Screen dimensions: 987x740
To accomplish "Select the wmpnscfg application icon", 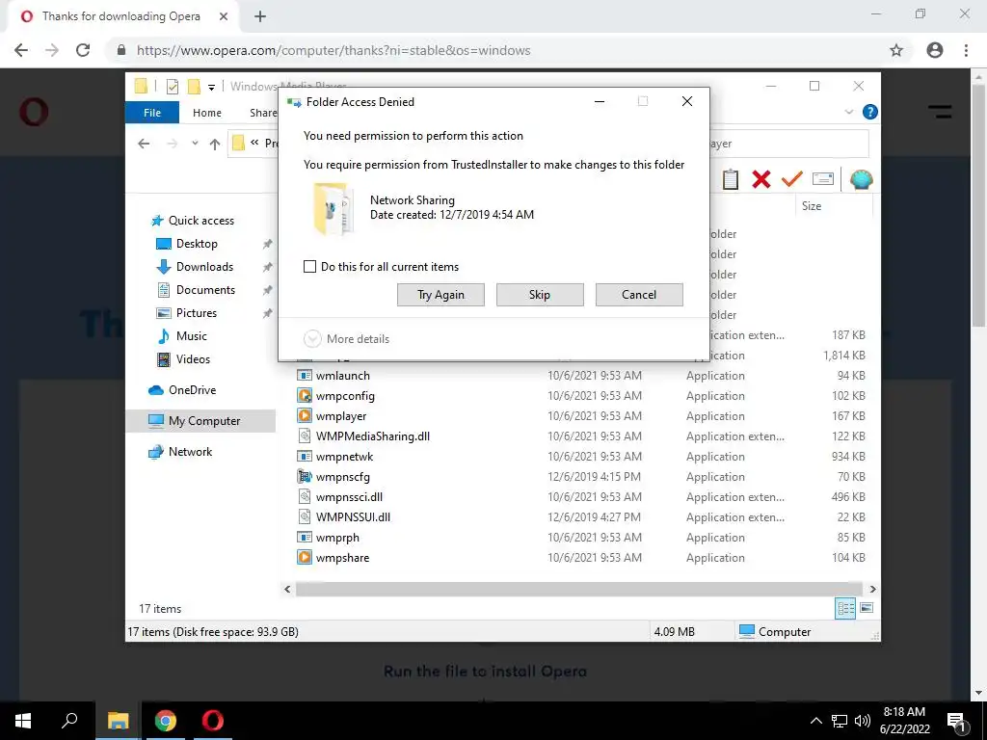I will pyautogui.click(x=305, y=476).
